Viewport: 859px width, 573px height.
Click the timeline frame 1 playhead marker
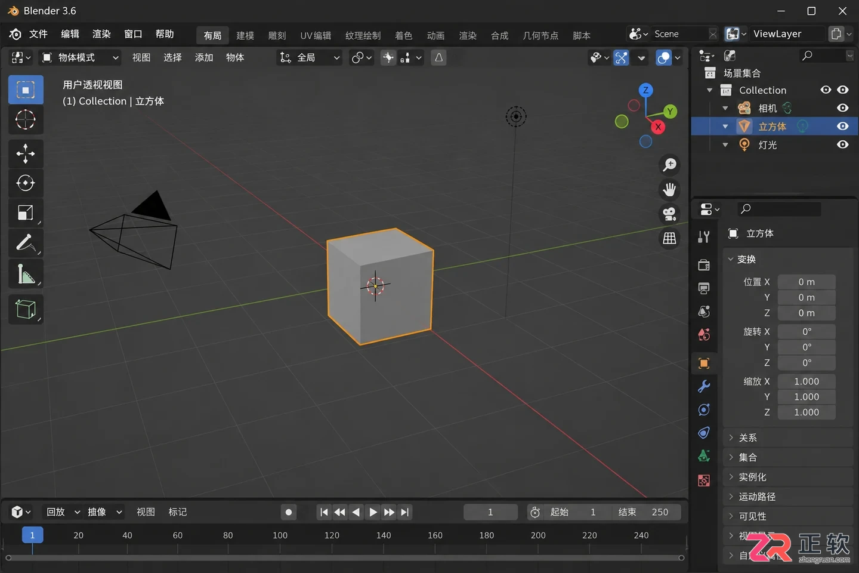[32, 535]
